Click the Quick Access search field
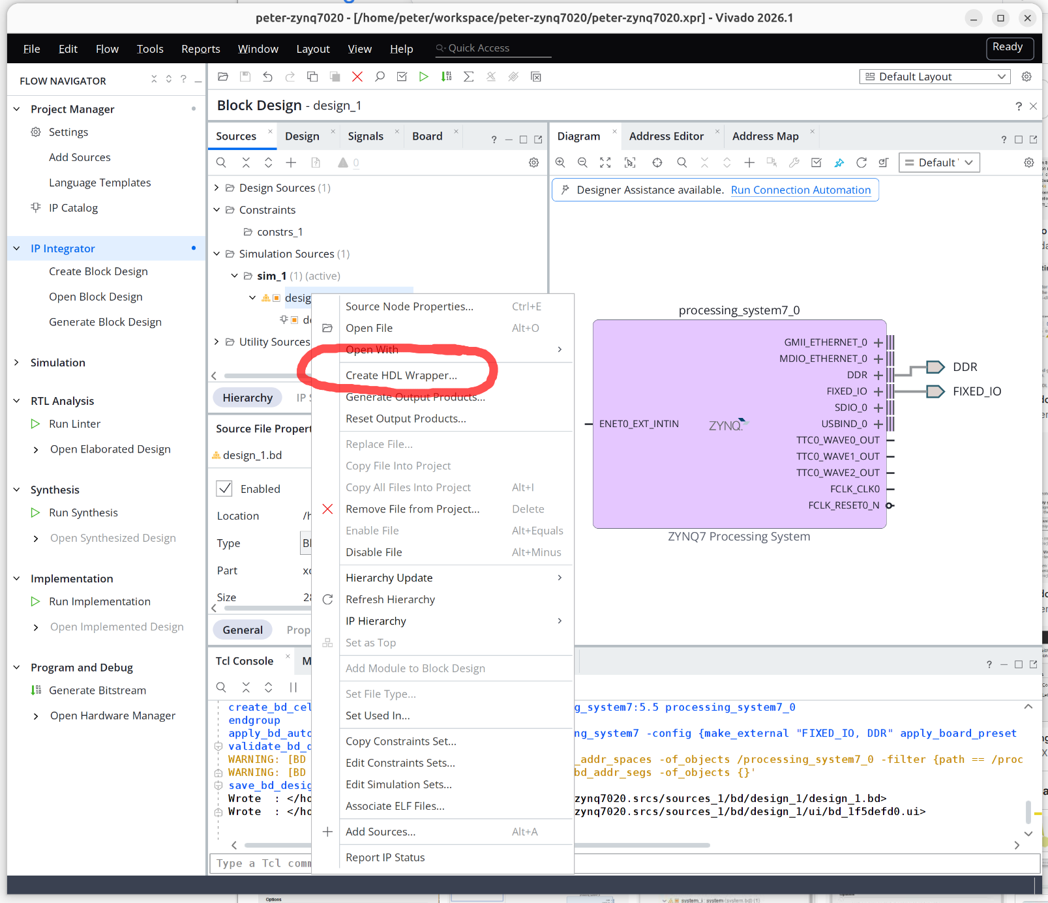Image resolution: width=1048 pixels, height=903 pixels. coord(493,48)
